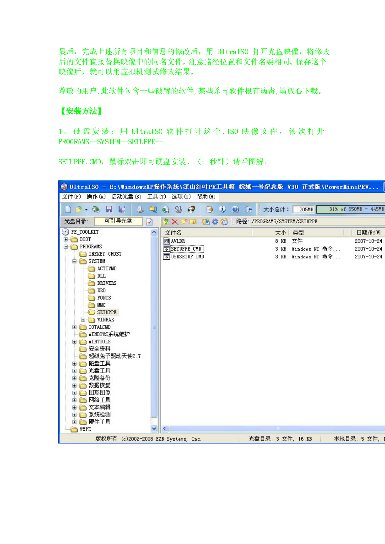Sort by the 类型 column header
This screenshot has width=385, height=544.
[x=316, y=233]
